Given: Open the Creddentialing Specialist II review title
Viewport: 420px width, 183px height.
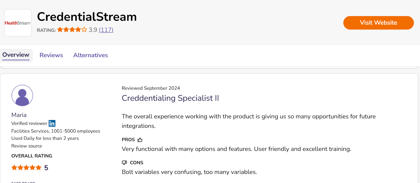Looking at the screenshot, I should click(x=170, y=98).
